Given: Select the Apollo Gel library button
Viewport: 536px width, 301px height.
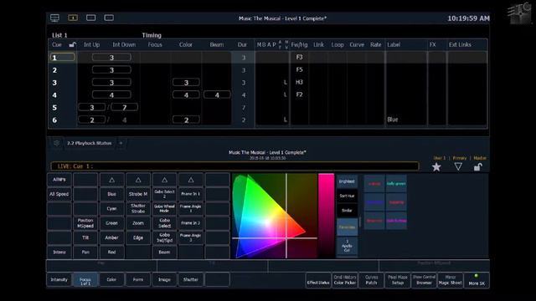Looking at the screenshot, I should click(347, 246).
